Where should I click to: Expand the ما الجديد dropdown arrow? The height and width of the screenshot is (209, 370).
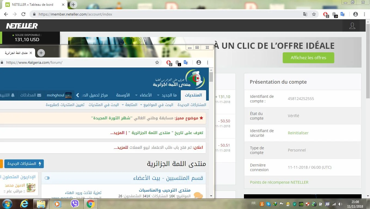coord(158,95)
